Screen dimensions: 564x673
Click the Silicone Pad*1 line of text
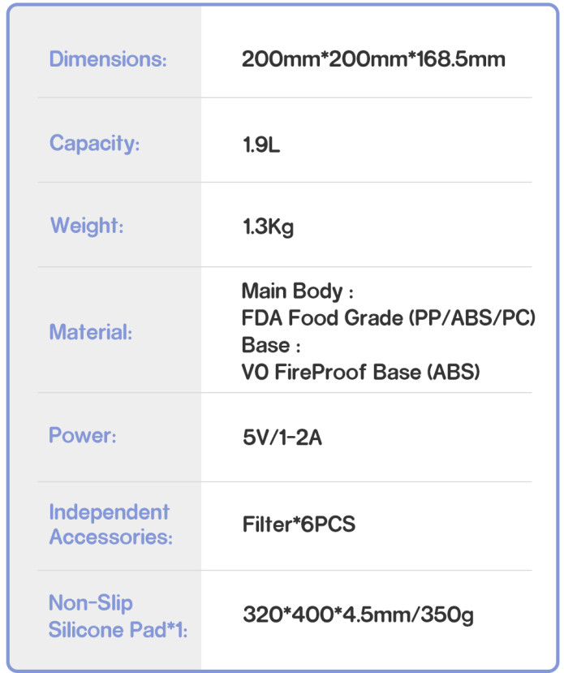pos(118,630)
